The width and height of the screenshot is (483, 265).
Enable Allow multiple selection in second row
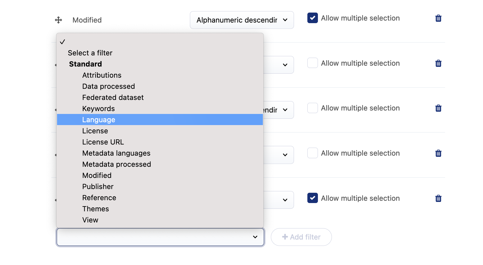click(312, 63)
